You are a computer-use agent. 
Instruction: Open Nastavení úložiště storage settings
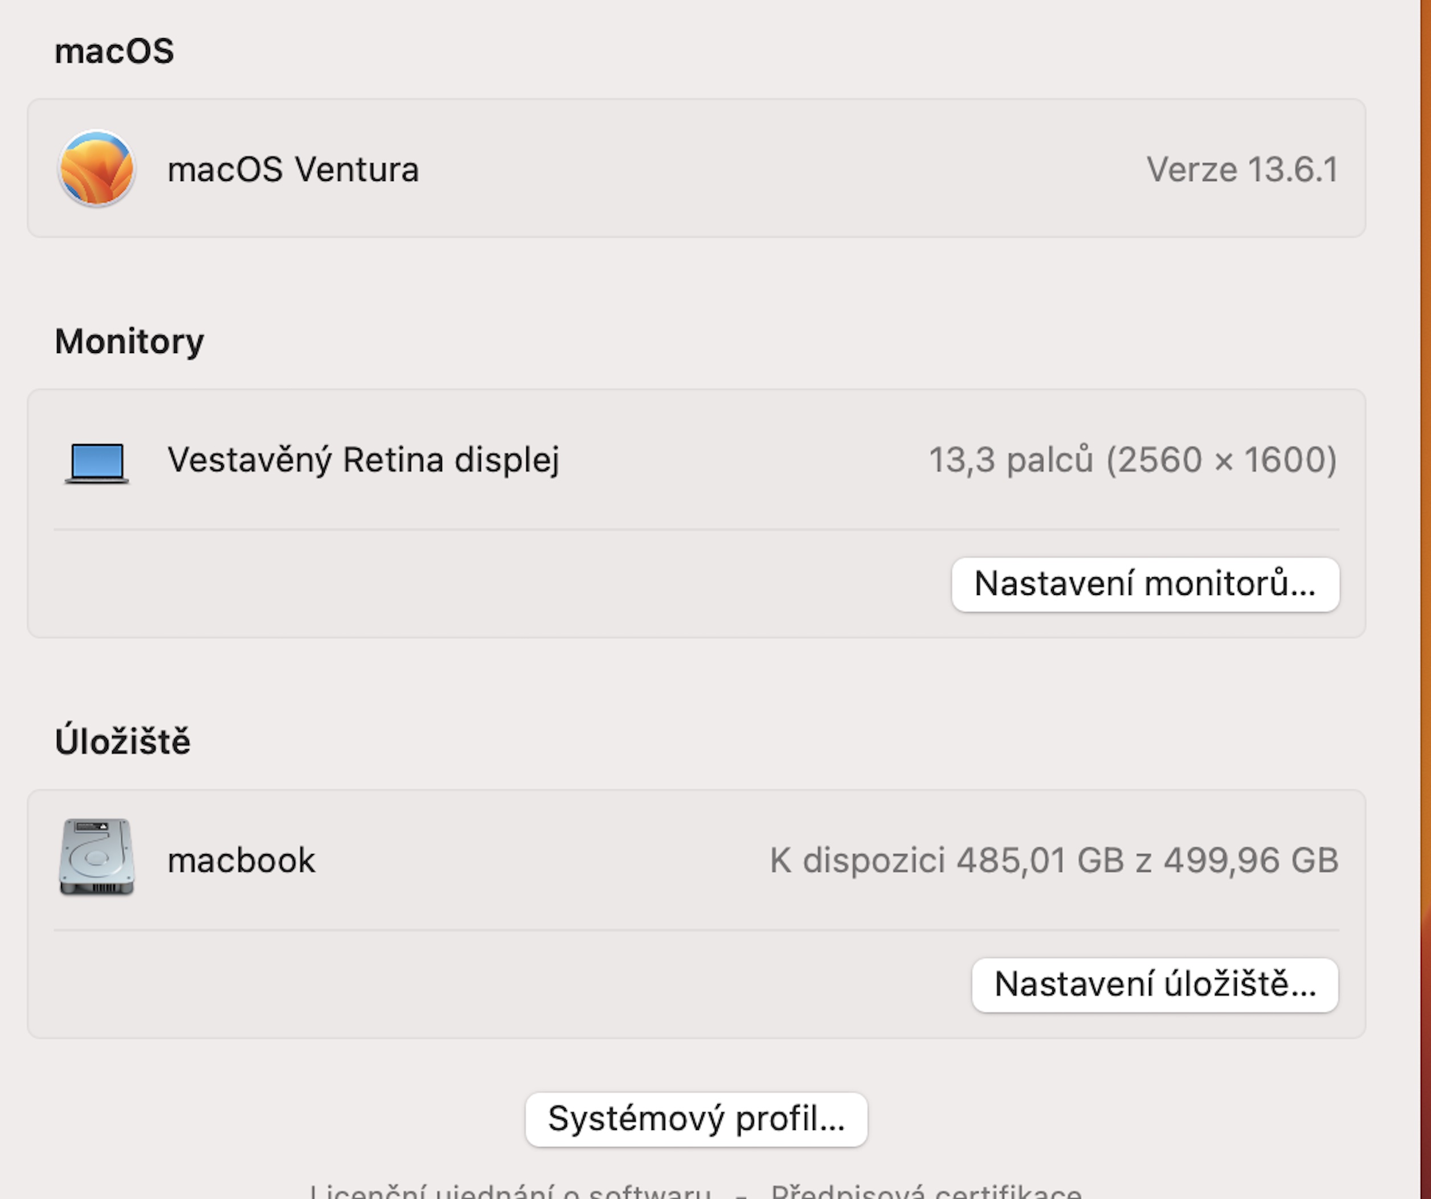click(x=1154, y=984)
